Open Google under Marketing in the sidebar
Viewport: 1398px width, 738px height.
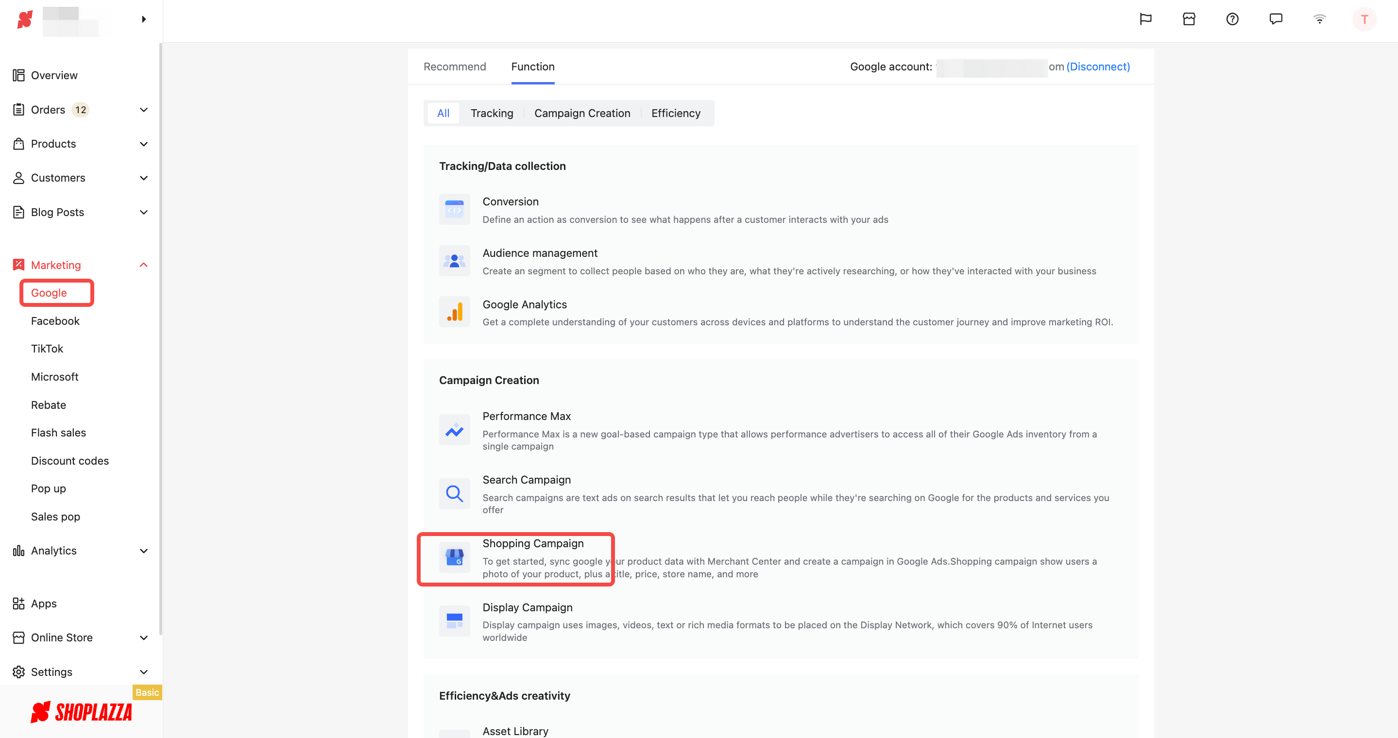click(x=49, y=293)
